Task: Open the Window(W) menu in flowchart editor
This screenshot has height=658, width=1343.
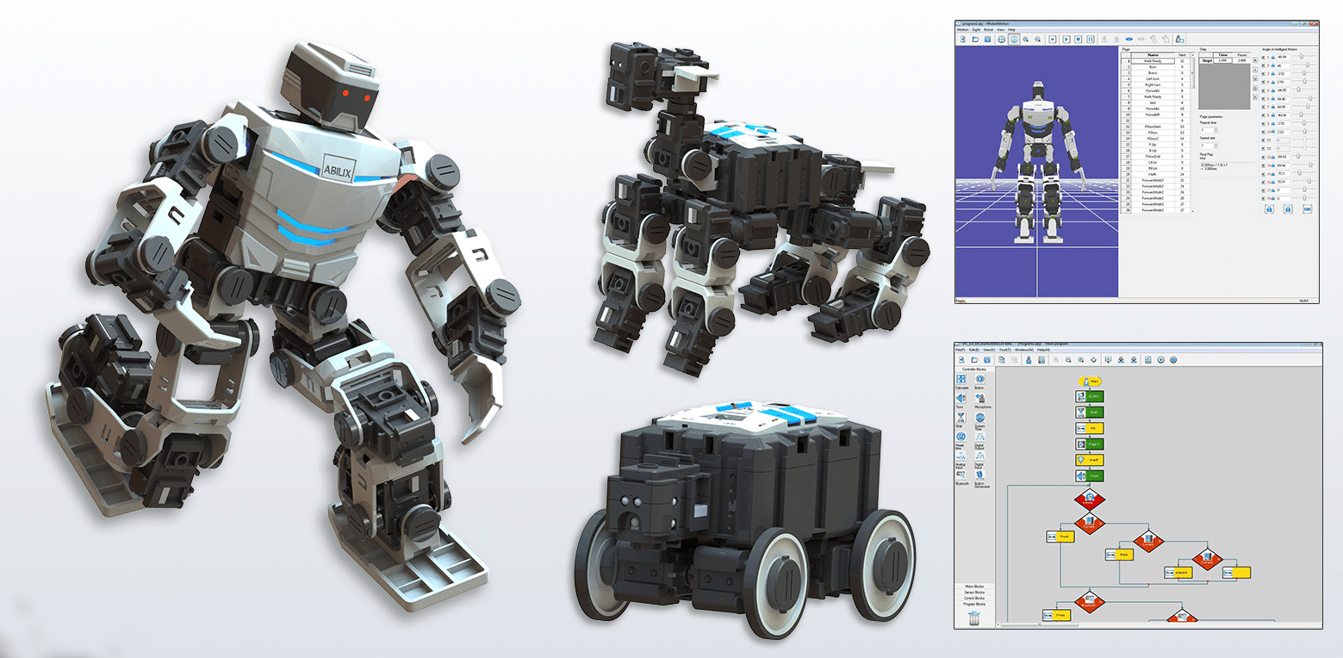Action: coord(1024,350)
